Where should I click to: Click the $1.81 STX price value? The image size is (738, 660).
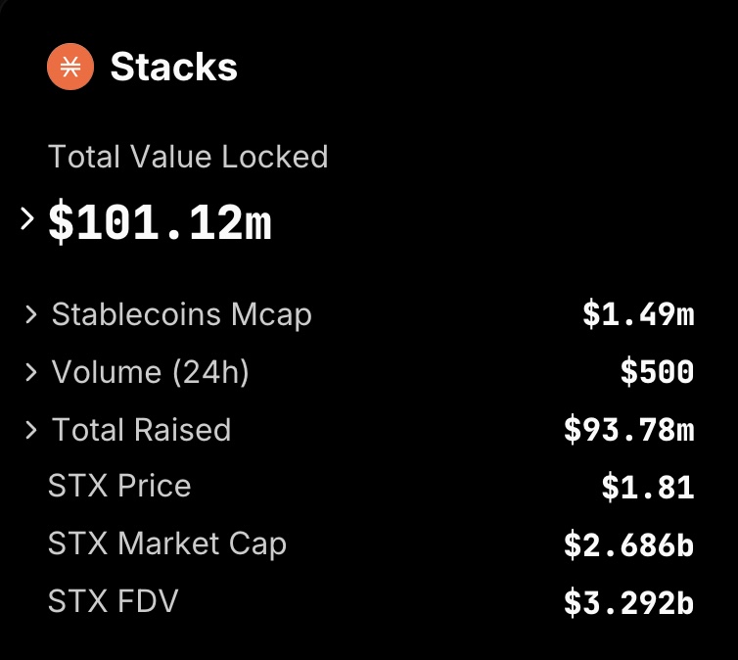point(648,488)
